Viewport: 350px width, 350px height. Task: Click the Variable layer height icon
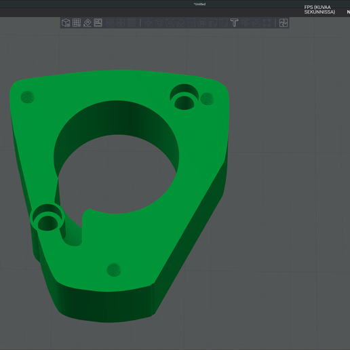click(132, 23)
